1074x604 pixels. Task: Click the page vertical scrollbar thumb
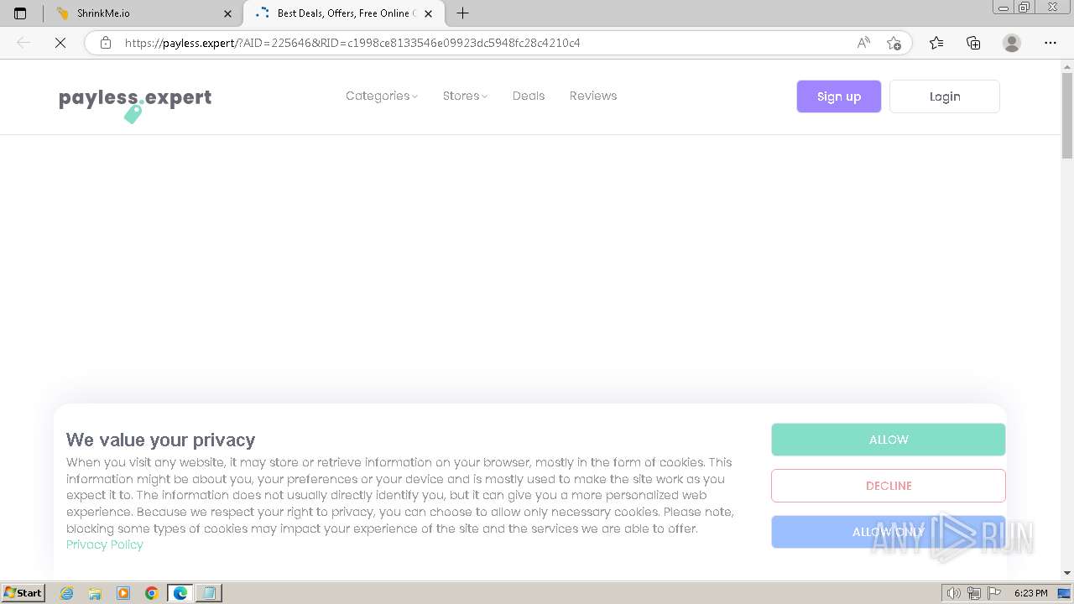click(x=1067, y=116)
